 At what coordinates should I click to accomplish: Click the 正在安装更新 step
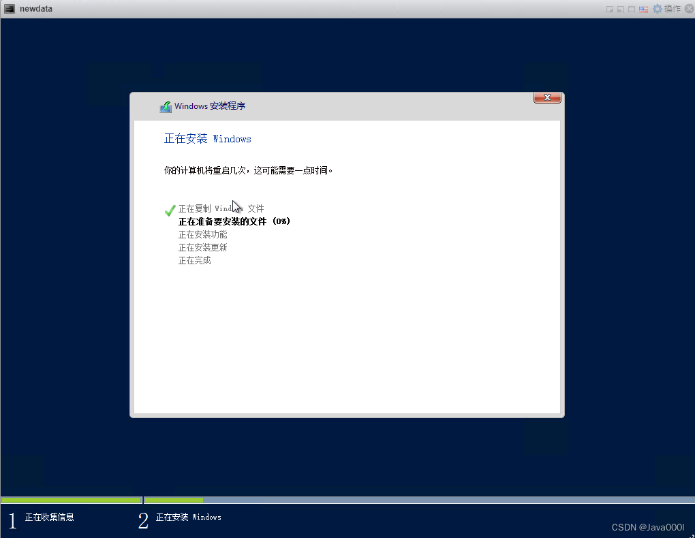202,247
